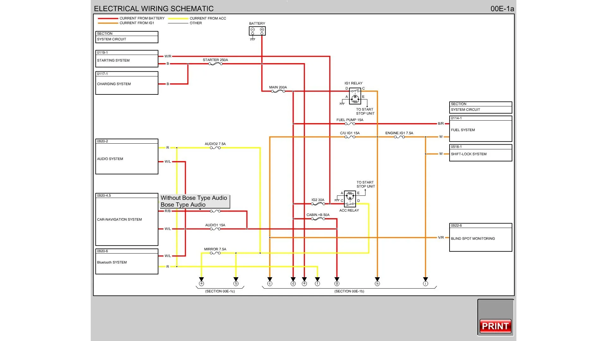Click the battery symbol icon

coord(257,31)
